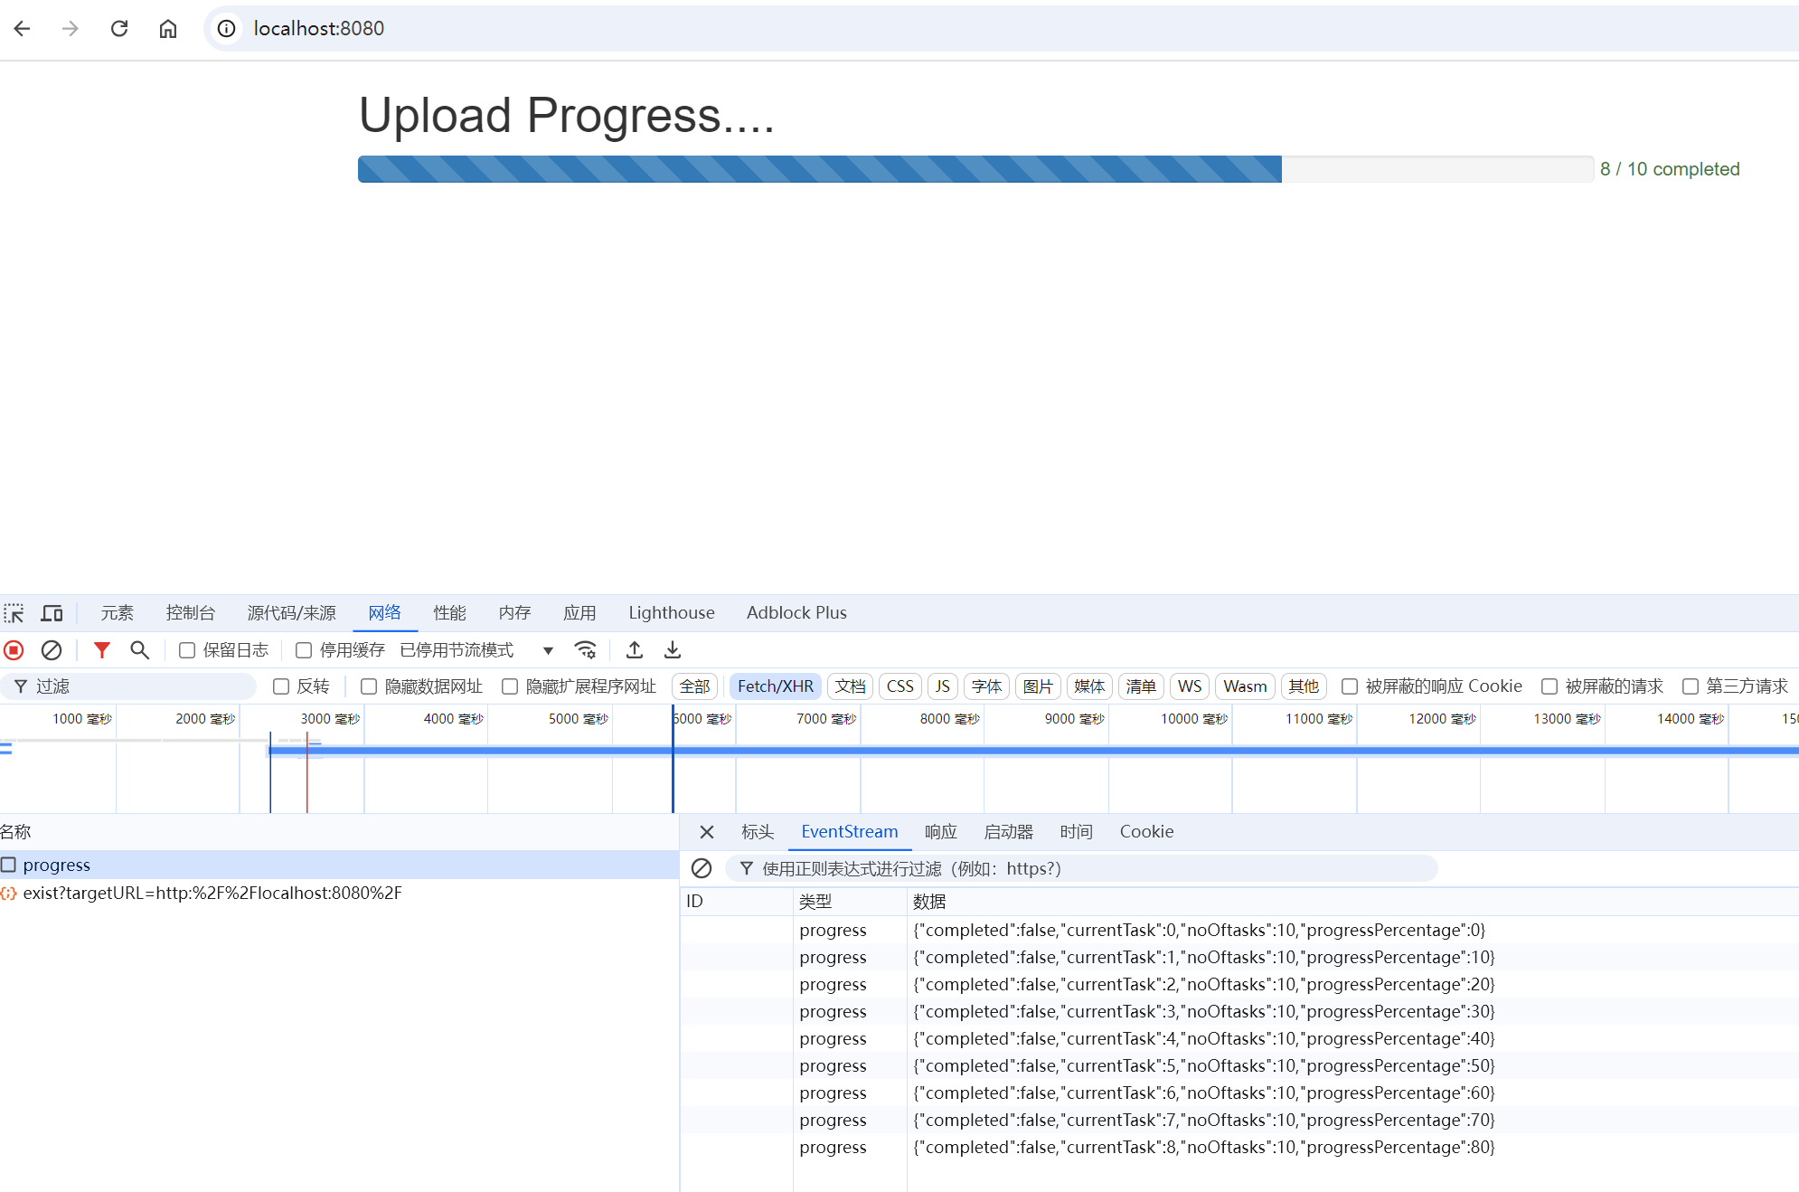The height and width of the screenshot is (1192, 1799).
Task: Toggle the red filter funnel icon
Action: pos(102,650)
